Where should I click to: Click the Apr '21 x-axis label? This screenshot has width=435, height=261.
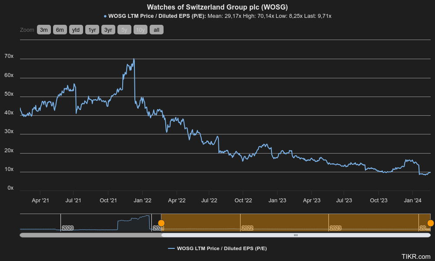tap(40, 200)
